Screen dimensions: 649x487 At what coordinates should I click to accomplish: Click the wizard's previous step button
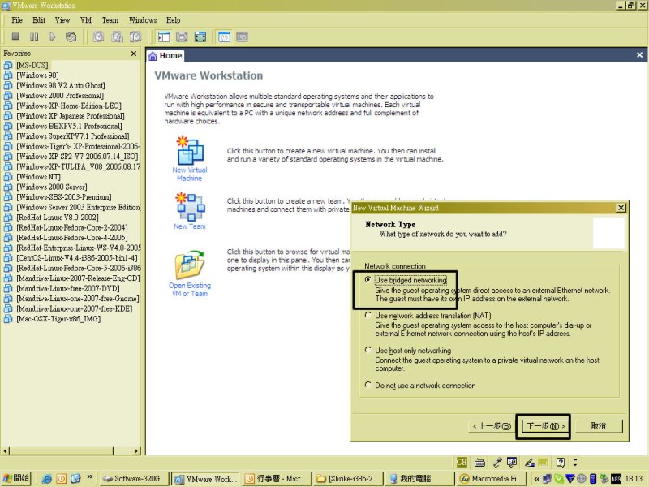tap(492, 426)
